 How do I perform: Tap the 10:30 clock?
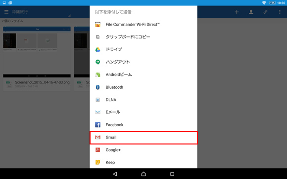point(281,3)
